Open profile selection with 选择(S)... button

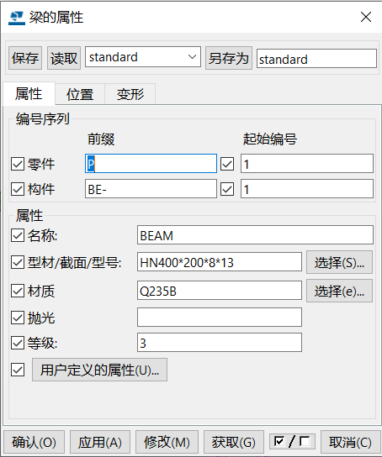coord(339,262)
